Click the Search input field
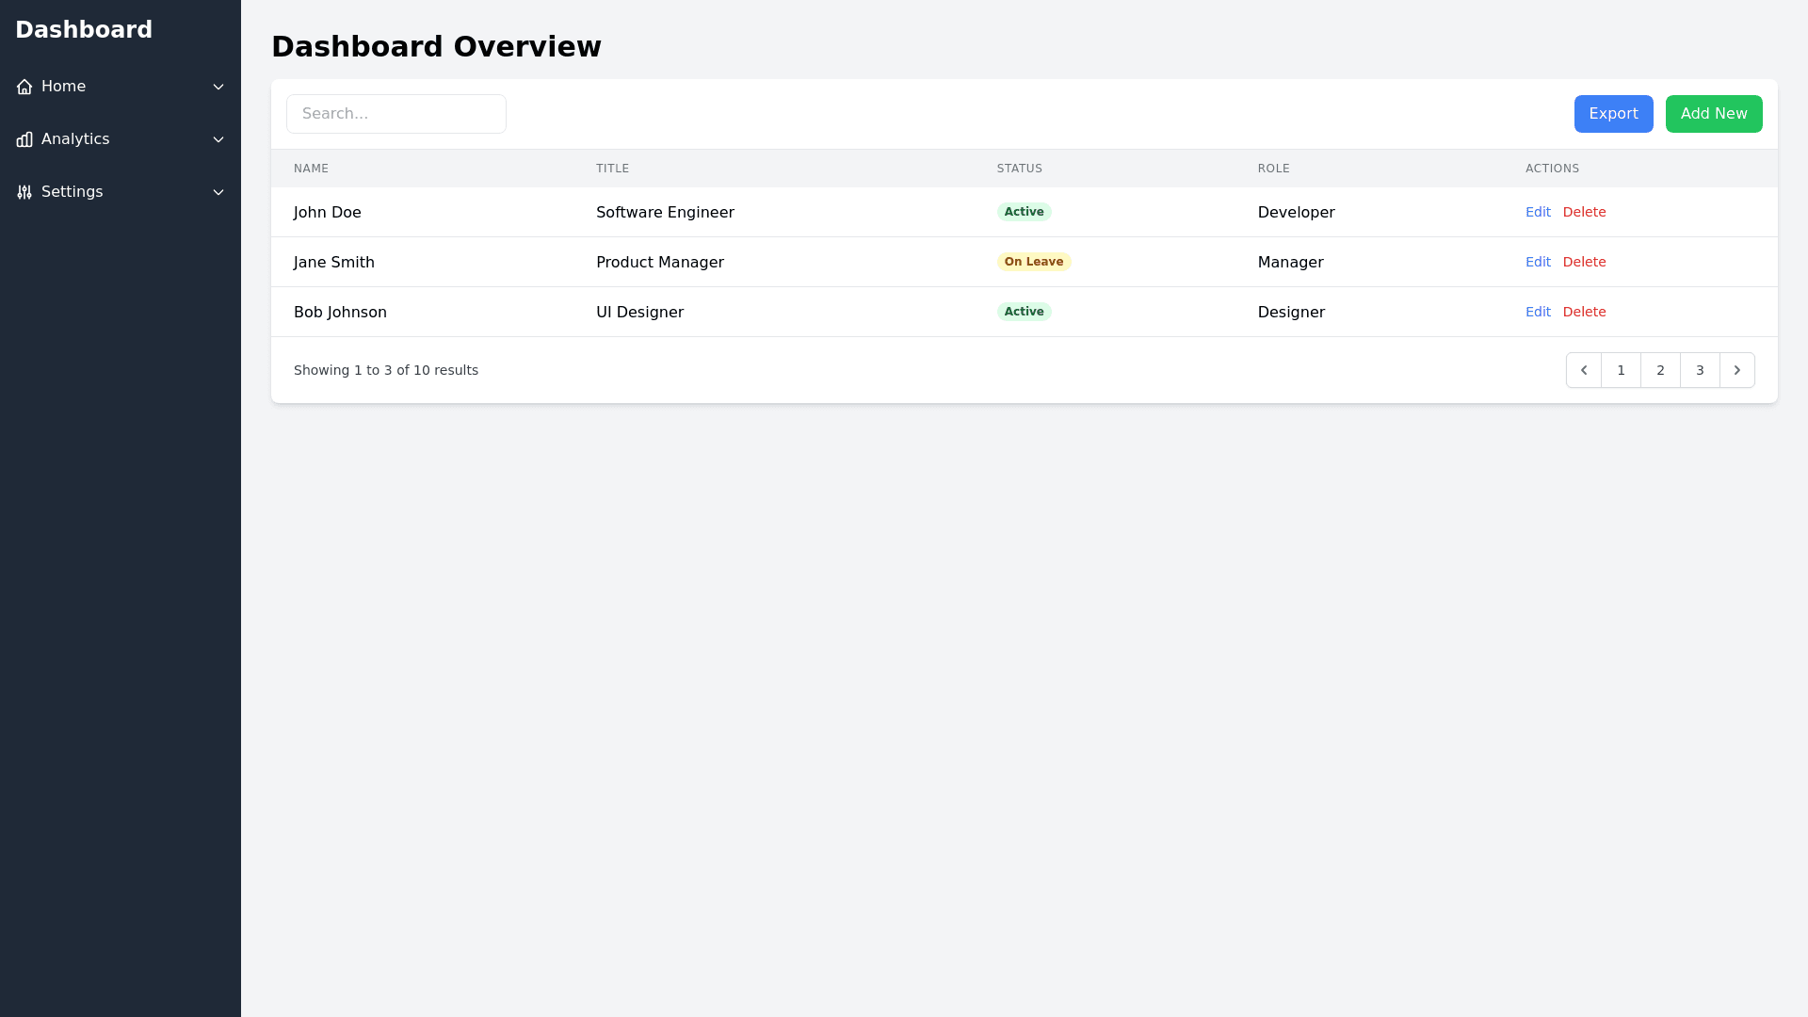The height and width of the screenshot is (1017, 1808). point(395,113)
